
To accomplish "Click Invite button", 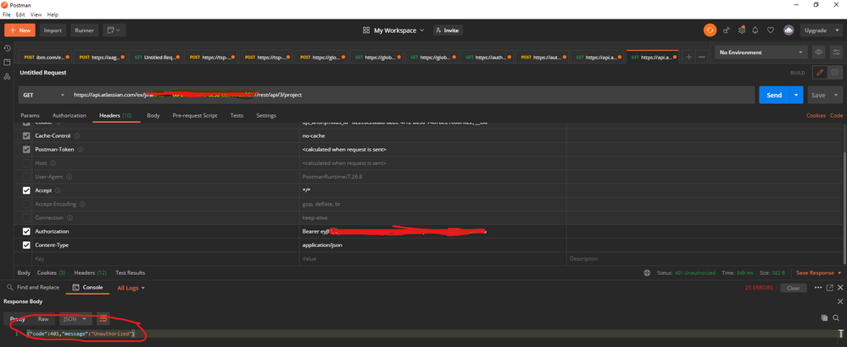I will coord(448,30).
